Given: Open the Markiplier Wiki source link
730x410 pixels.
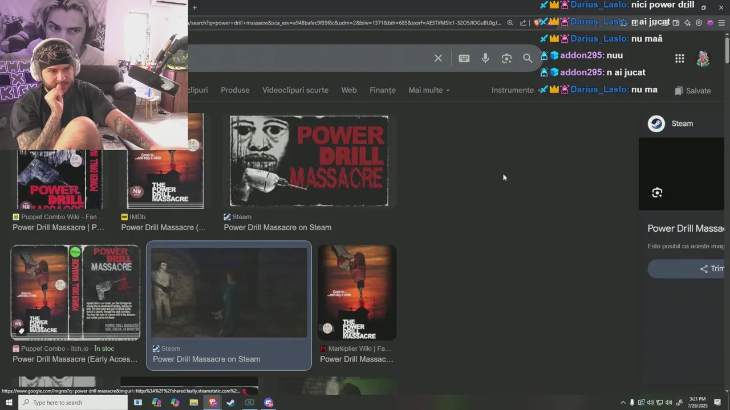Looking at the screenshot, I should [x=355, y=348].
